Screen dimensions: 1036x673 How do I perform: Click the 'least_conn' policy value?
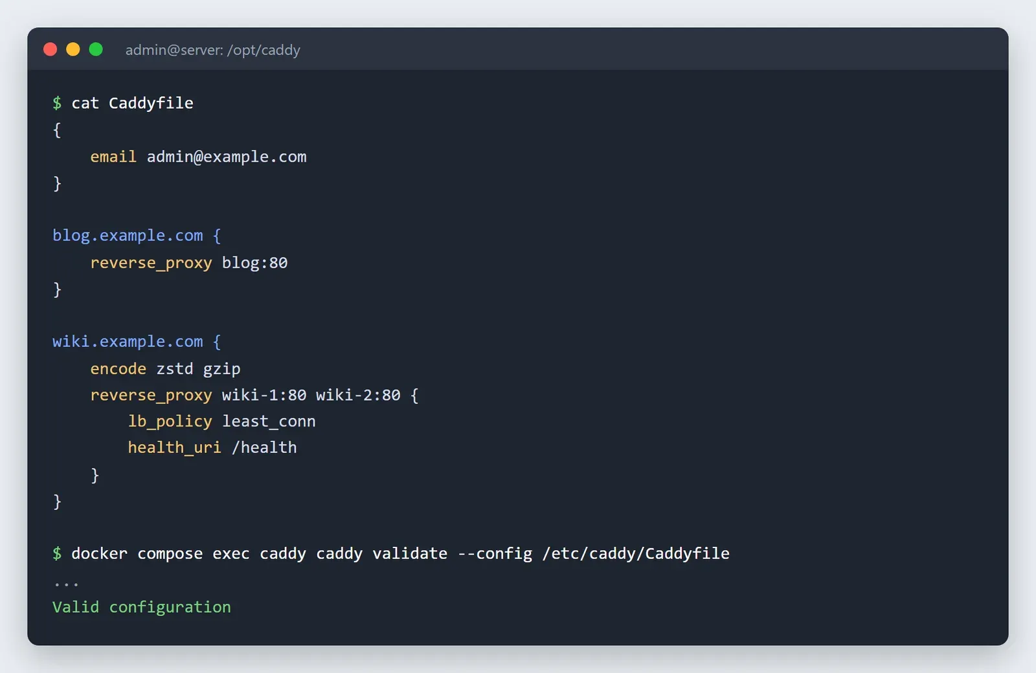point(269,421)
